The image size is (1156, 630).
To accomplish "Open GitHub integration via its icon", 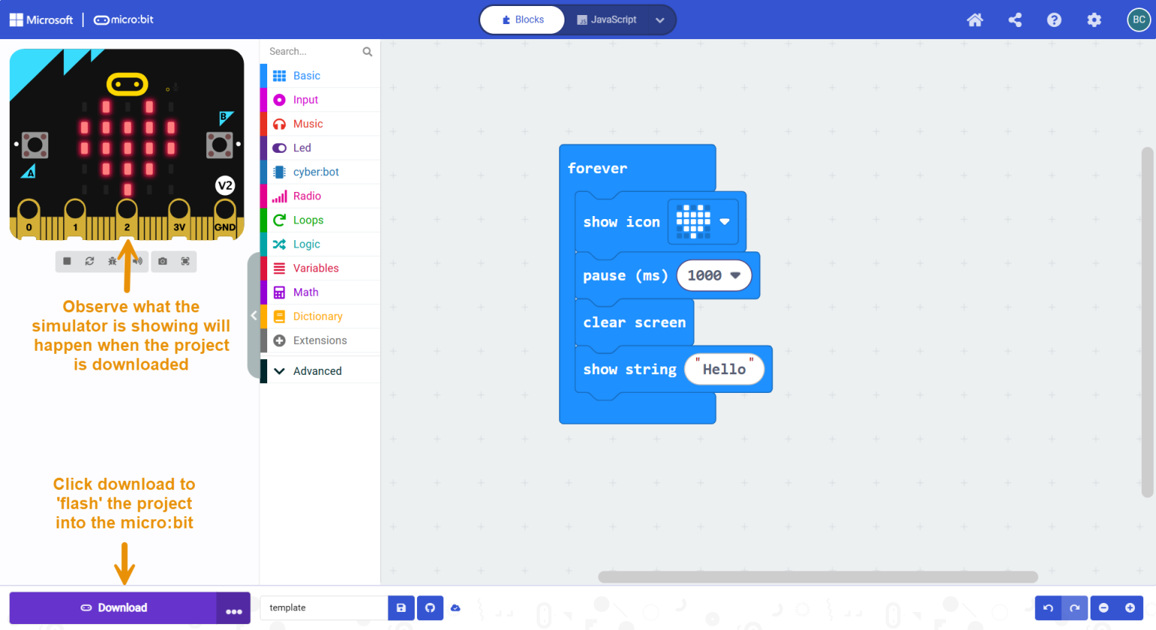I will pyautogui.click(x=430, y=607).
